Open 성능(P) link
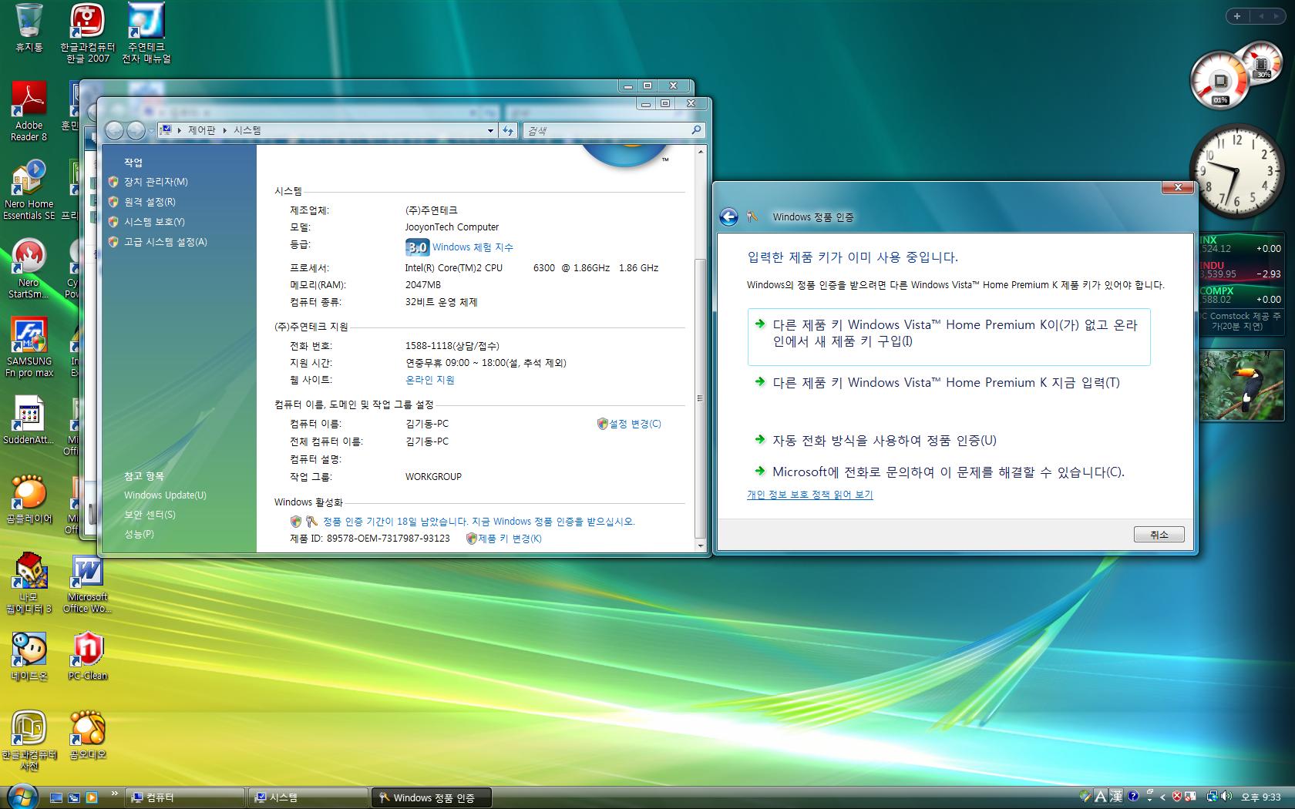 [x=139, y=534]
